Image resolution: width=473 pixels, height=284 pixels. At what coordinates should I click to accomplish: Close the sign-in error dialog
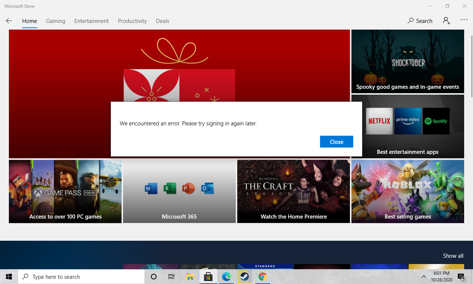click(337, 142)
